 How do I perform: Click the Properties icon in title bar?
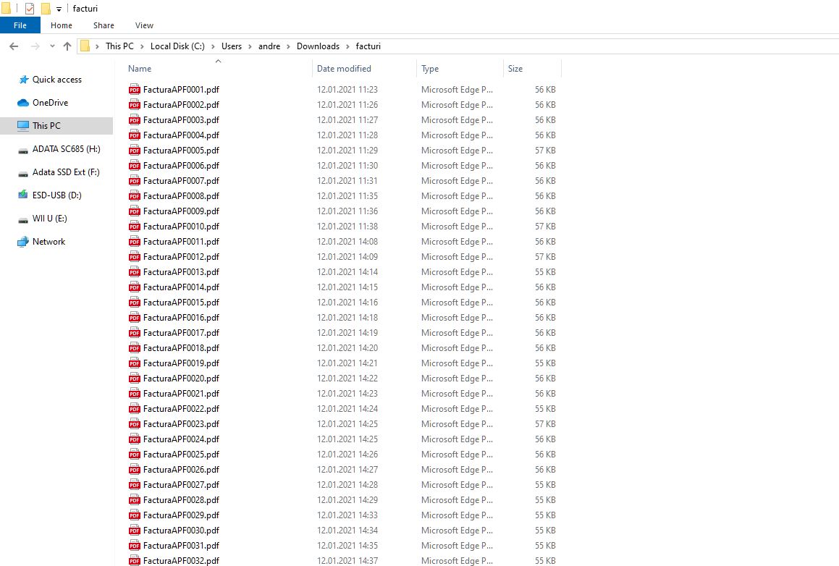click(x=30, y=9)
